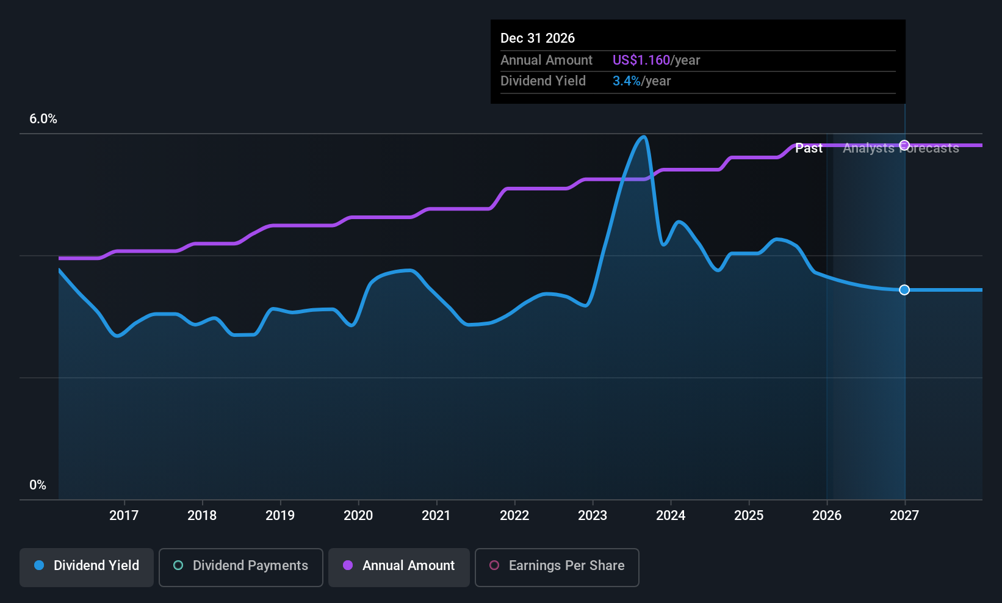This screenshot has width=1002, height=603.
Task: Select the Analysts Forecasts section label
Action: [901, 148]
